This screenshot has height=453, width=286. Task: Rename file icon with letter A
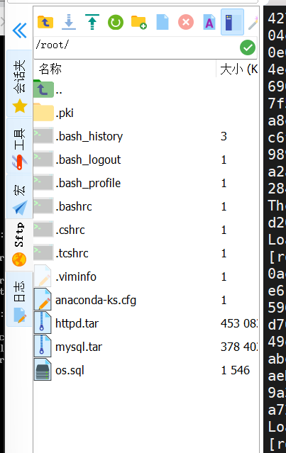(209, 22)
